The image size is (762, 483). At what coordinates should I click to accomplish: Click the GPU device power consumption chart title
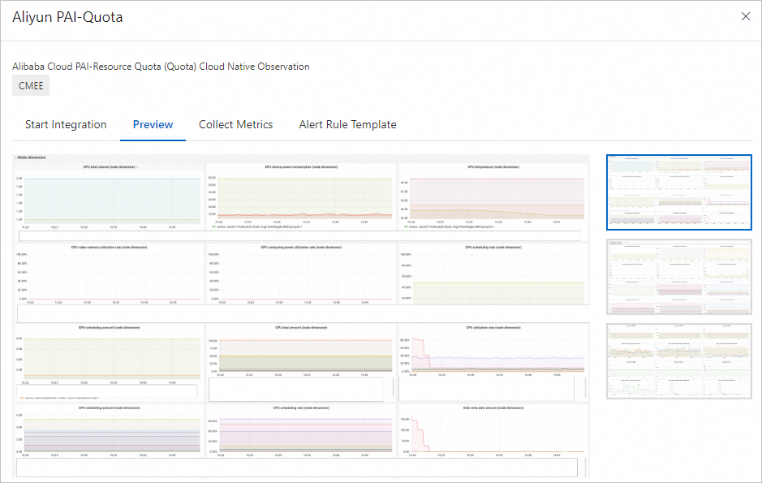click(x=301, y=167)
